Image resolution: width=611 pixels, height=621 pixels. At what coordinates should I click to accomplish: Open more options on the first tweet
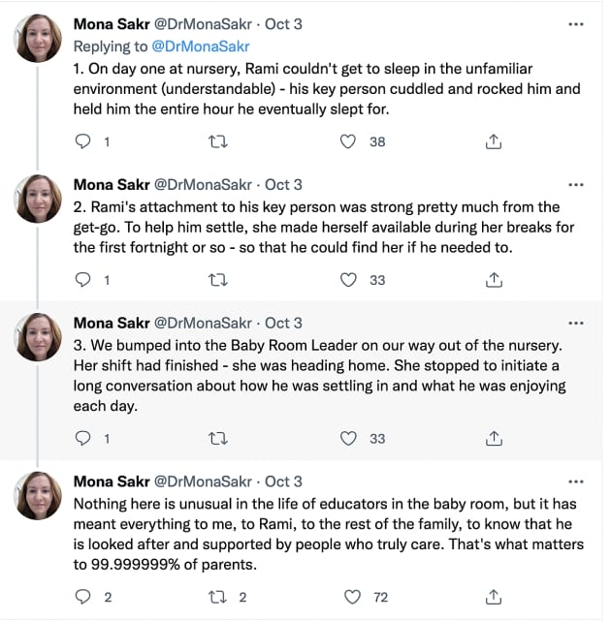(x=576, y=25)
